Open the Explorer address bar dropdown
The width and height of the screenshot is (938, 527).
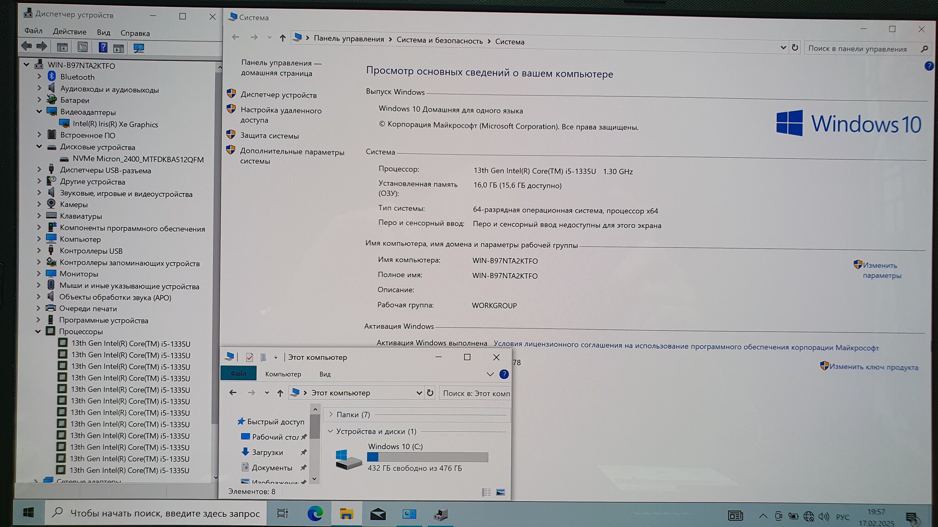[419, 393]
